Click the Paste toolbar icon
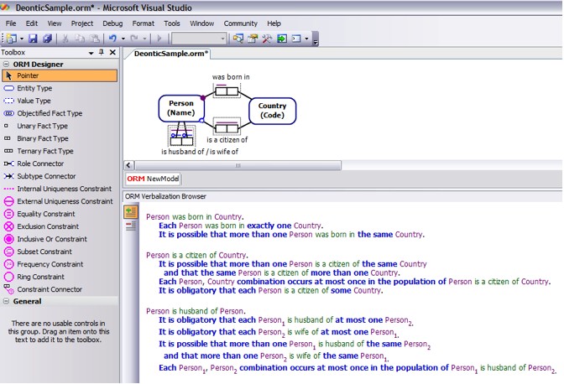Screen dimensions: 564x384 click(x=95, y=39)
